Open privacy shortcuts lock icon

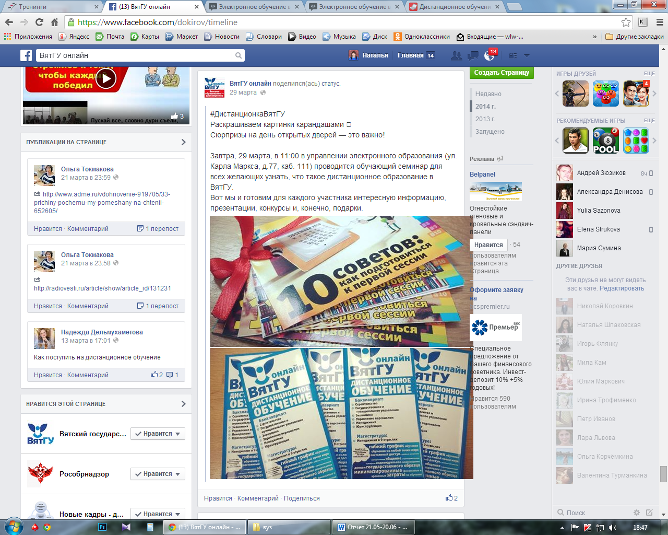pyautogui.click(x=513, y=55)
